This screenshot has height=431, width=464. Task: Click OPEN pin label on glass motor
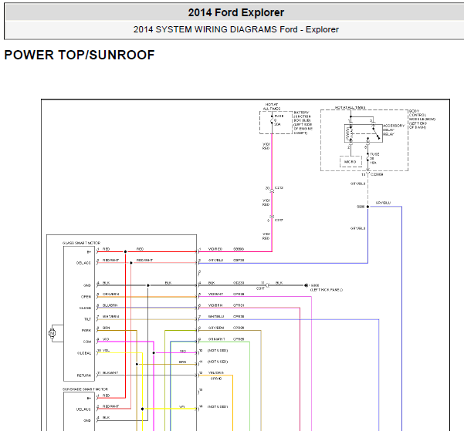pos(86,297)
